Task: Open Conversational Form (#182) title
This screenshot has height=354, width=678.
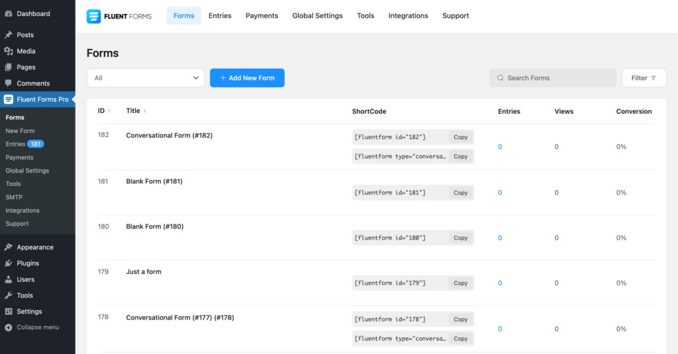Action: [x=169, y=135]
